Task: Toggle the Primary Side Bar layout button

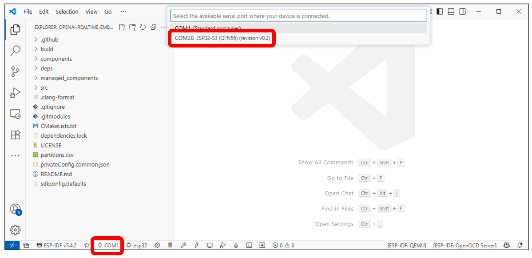Action: pos(440,12)
